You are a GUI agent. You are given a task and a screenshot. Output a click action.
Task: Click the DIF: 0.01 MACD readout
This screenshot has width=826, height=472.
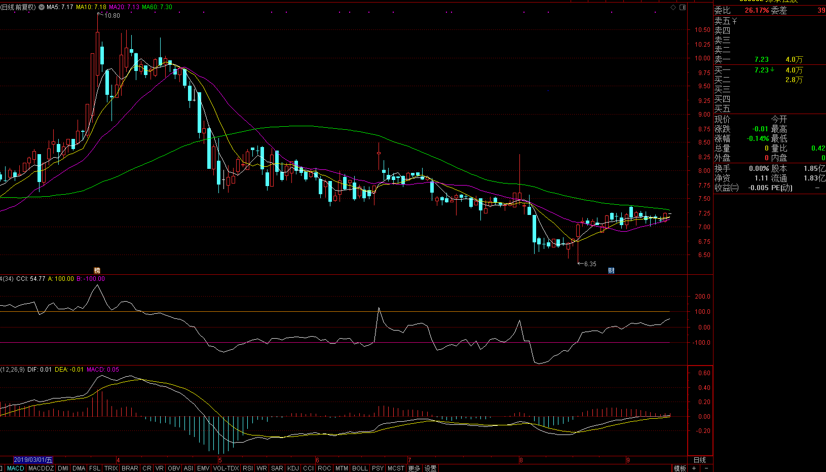click(40, 370)
